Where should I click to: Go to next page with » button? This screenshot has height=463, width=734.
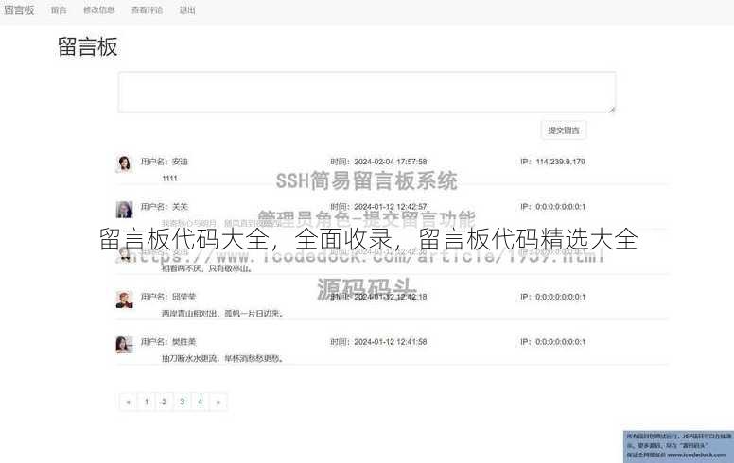218,402
